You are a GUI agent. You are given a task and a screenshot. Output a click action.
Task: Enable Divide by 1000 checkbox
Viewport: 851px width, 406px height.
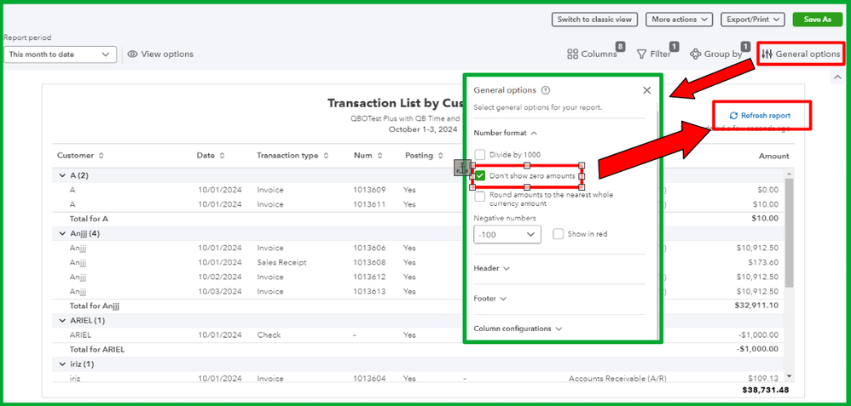point(480,155)
